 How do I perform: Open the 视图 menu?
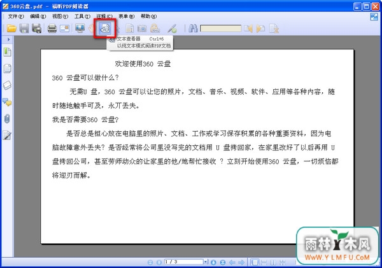tap(60, 17)
